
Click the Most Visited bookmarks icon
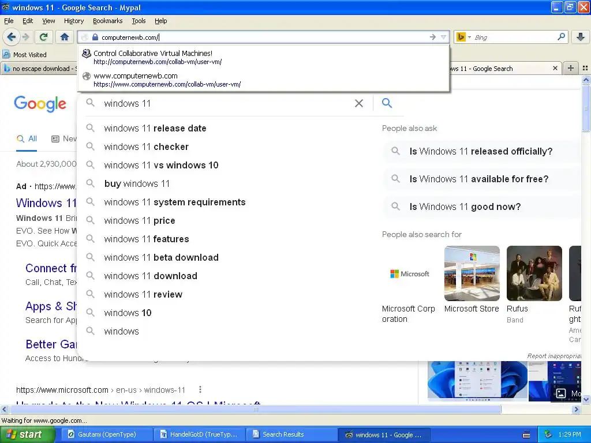pos(6,55)
